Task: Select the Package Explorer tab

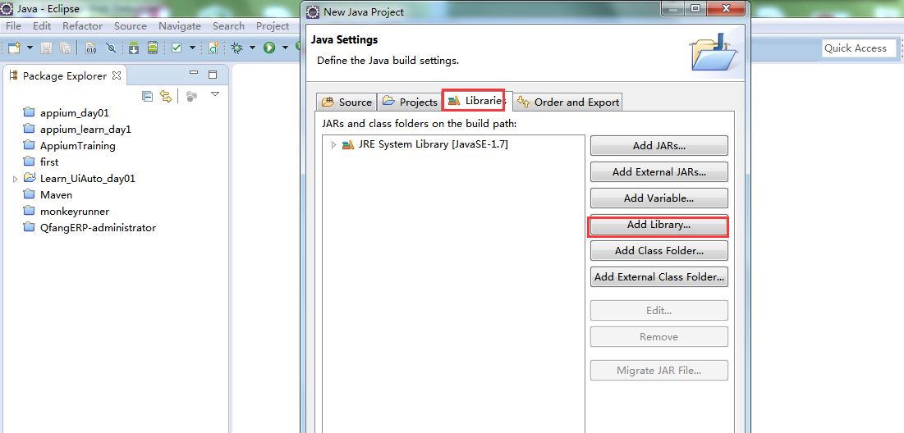Action: pos(65,76)
